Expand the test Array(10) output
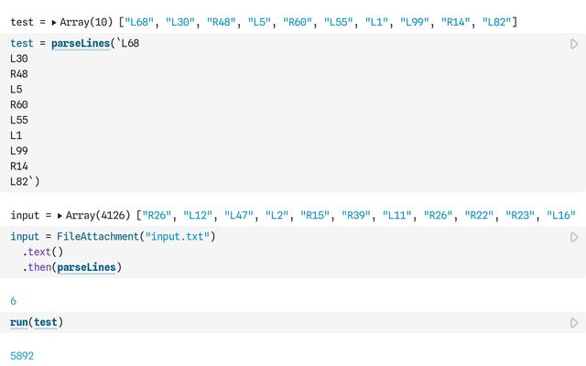This screenshot has width=586, height=366. (x=52, y=21)
